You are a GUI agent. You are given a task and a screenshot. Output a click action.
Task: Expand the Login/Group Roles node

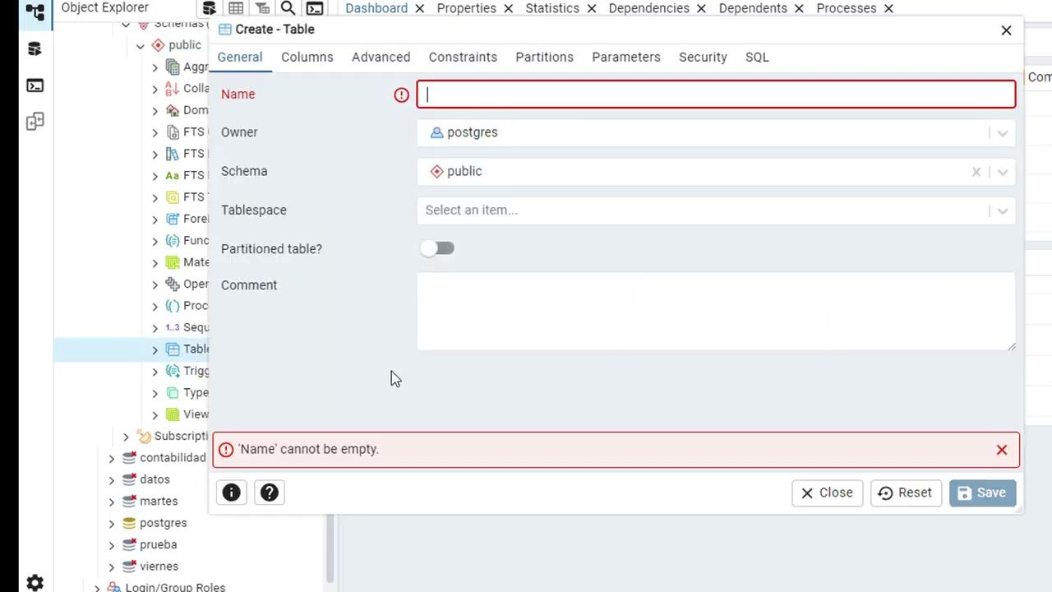click(x=97, y=587)
